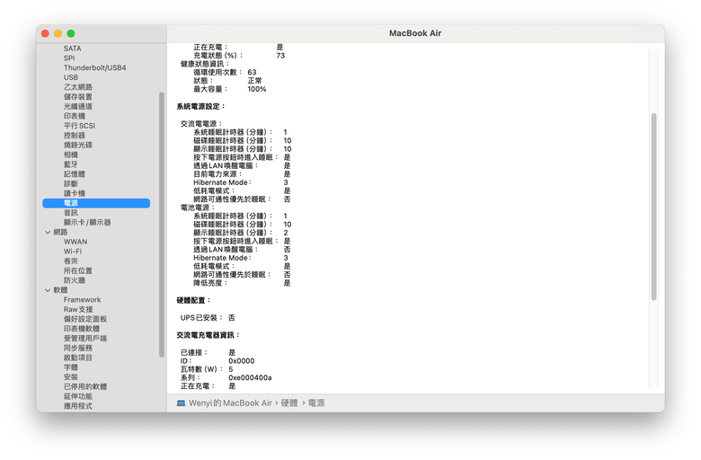701x460 pixels.
Task: Open 乙太網路 sidebar item
Action: pos(78,87)
